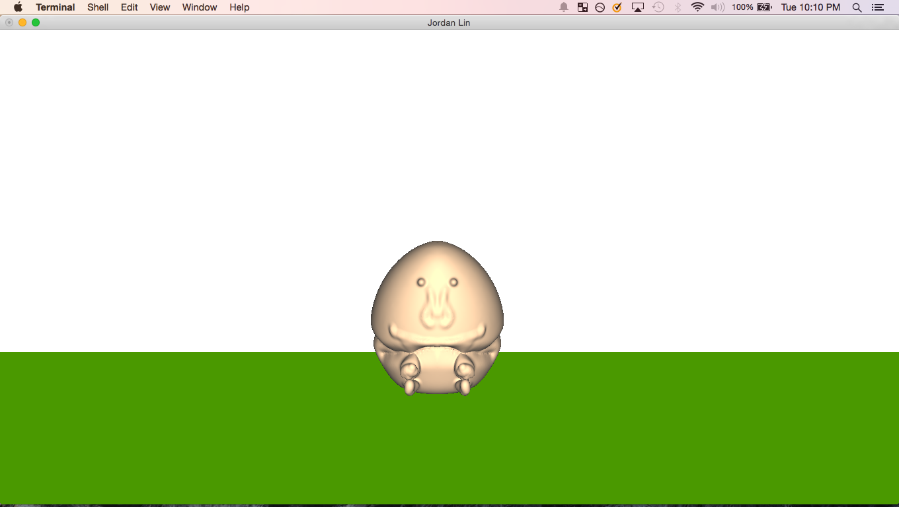Image resolution: width=899 pixels, height=507 pixels.
Task: Click the green zoom window button
Action: pos(36,22)
